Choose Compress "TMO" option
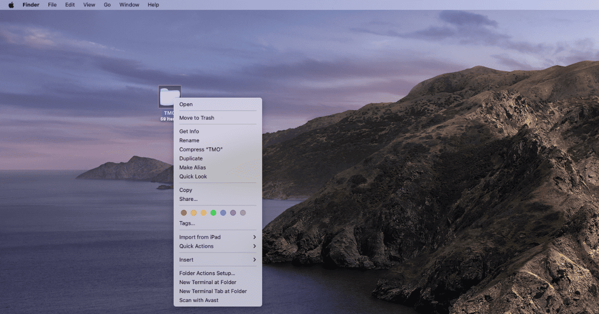The width and height of the screenshot is (599, 314). point(201,150)
